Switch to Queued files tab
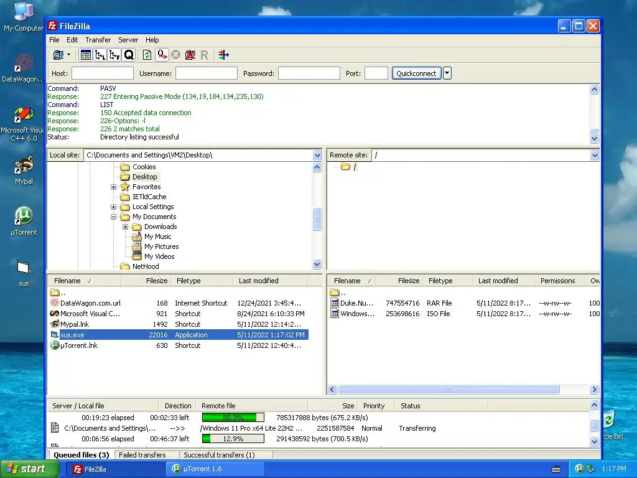The width and height of the screenshot is (637, 478). coord(81,455)
